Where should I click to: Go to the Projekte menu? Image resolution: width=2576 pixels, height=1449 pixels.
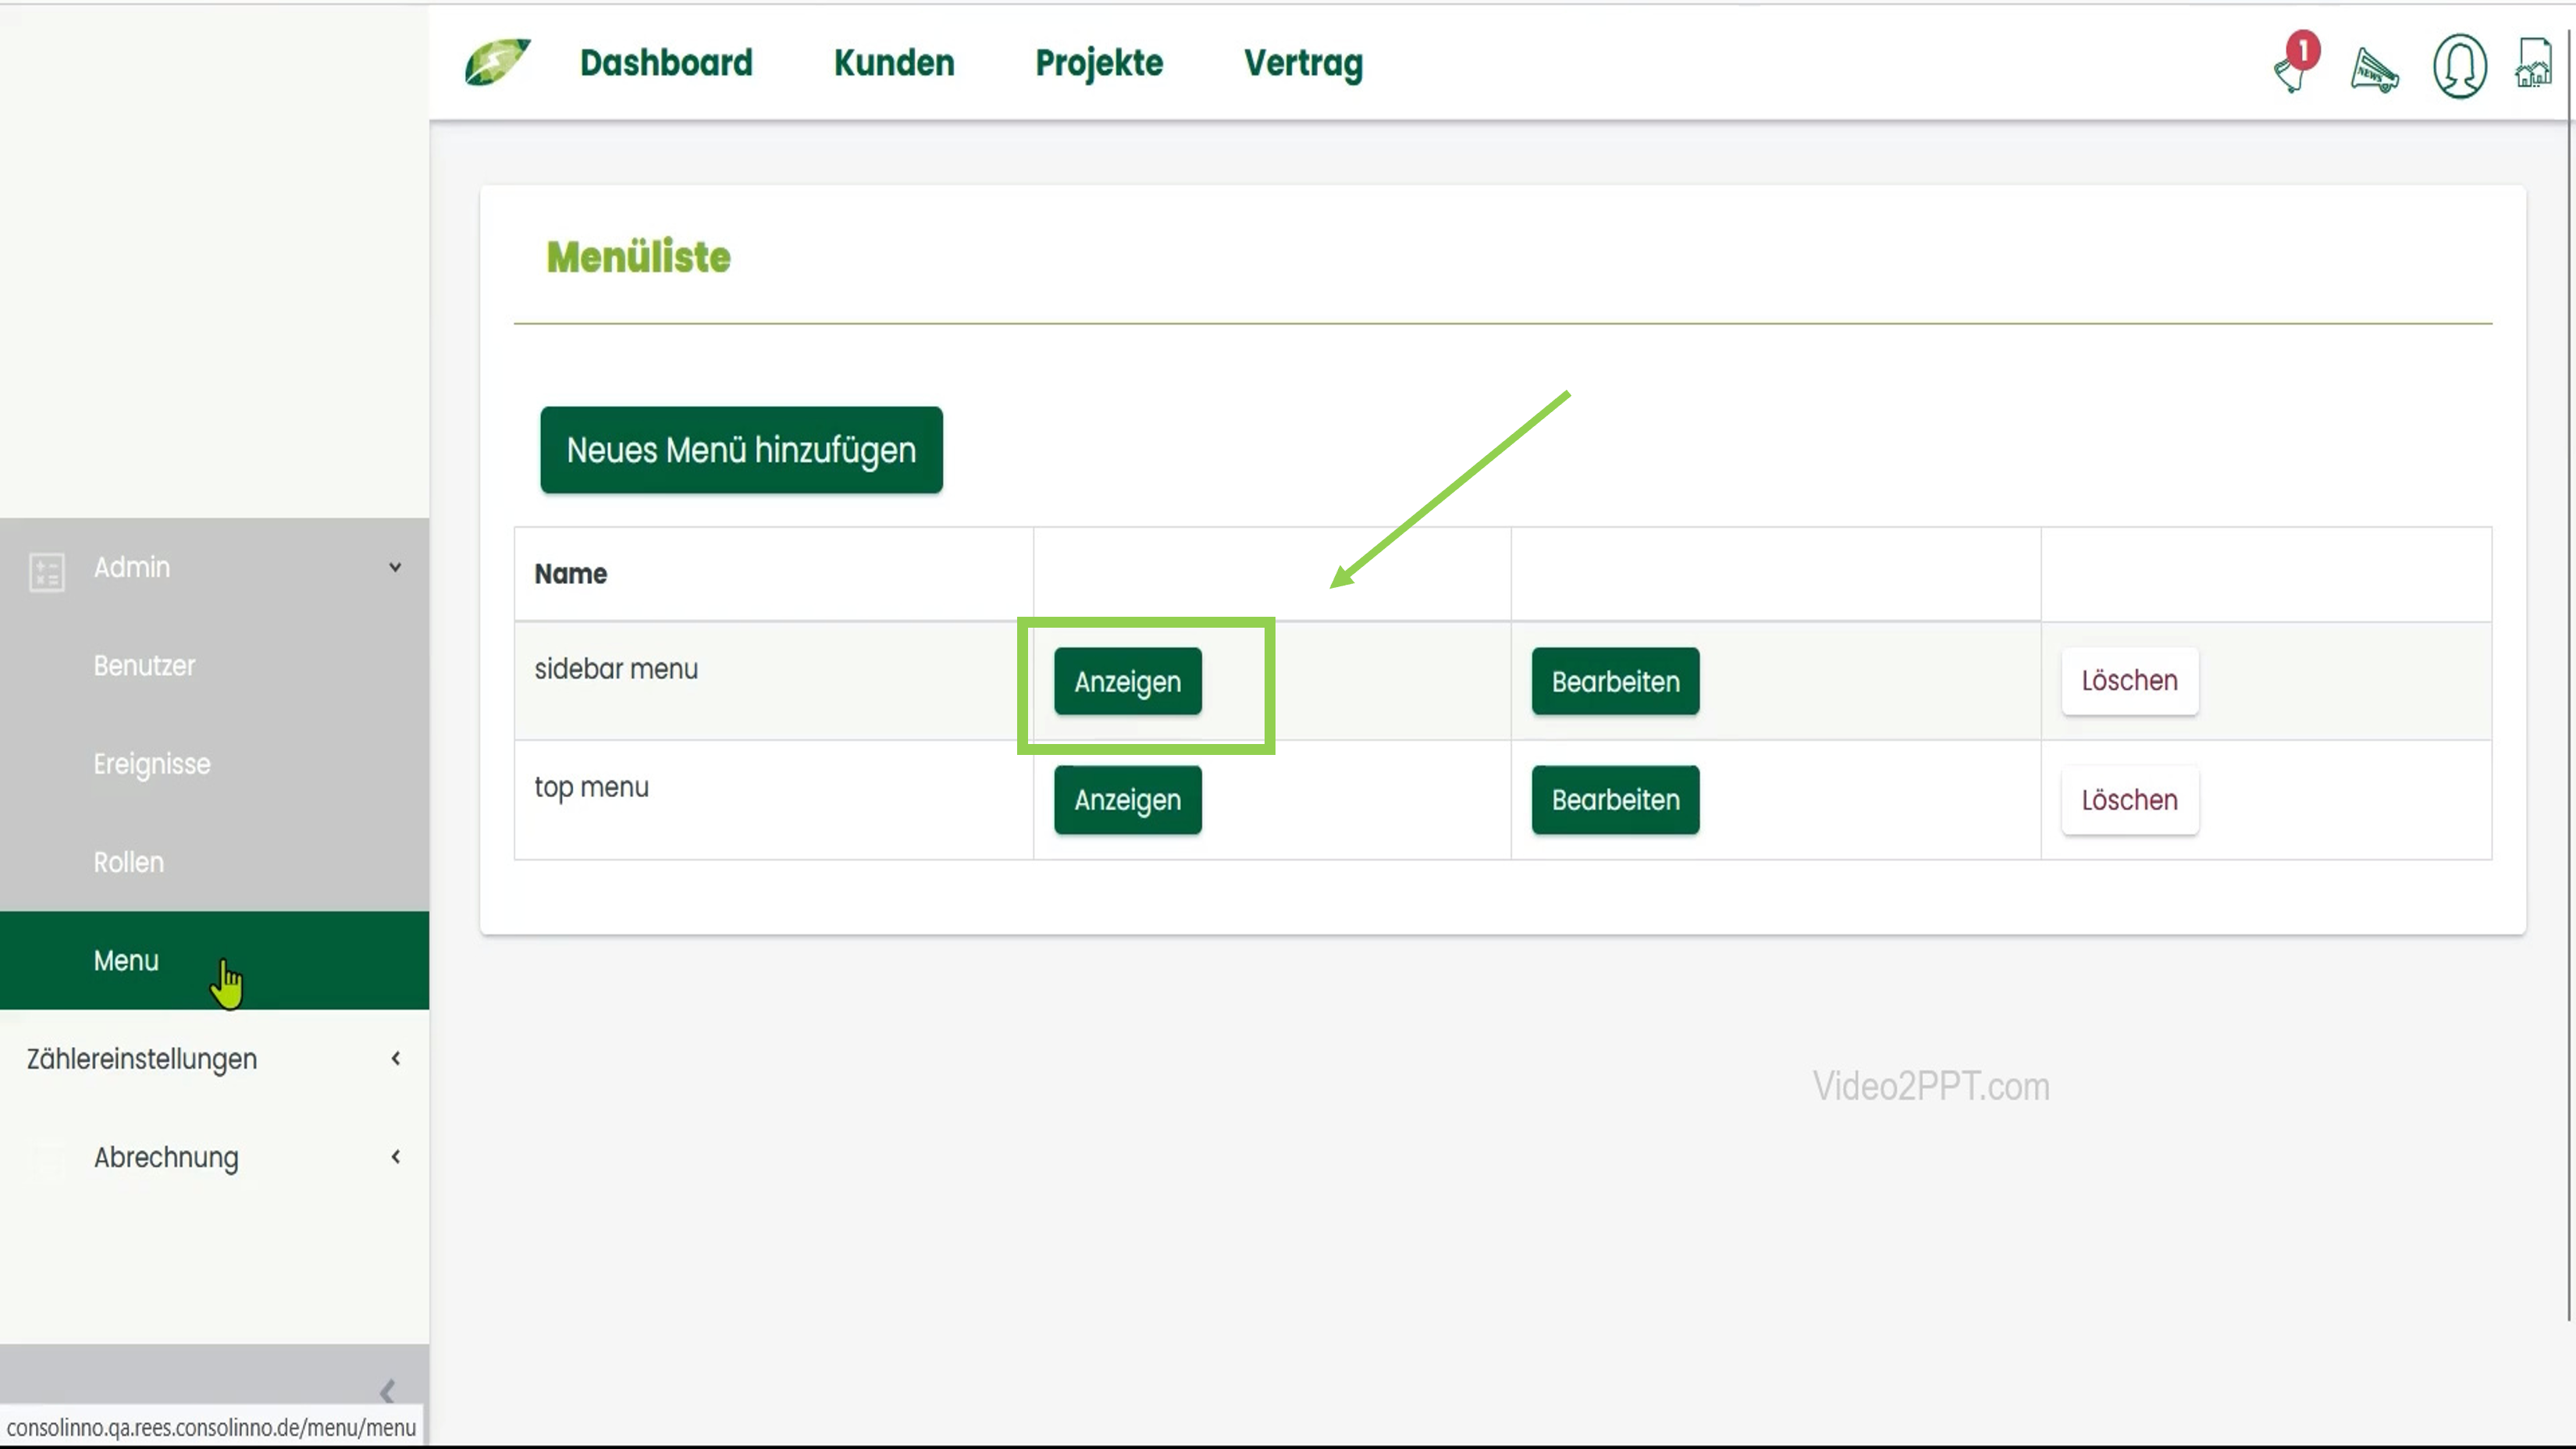pyautogui.click(x=1098, y=63)
